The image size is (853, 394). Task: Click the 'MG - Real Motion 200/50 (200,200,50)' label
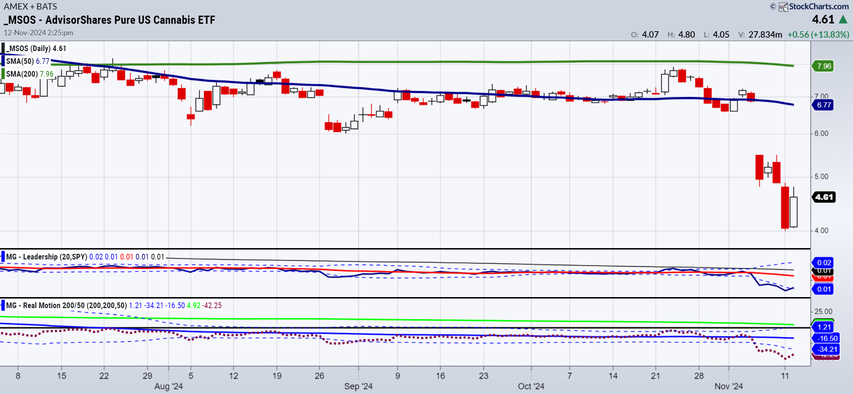(66, 305)
